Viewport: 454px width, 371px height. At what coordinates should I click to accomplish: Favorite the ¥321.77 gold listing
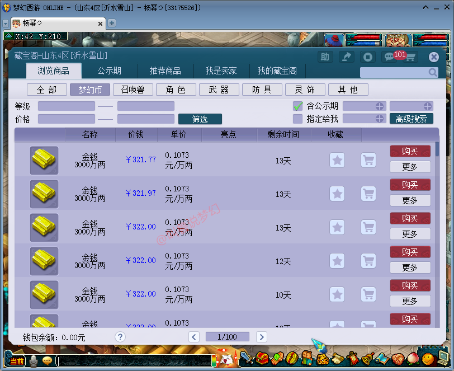click(x=337, y=160)
